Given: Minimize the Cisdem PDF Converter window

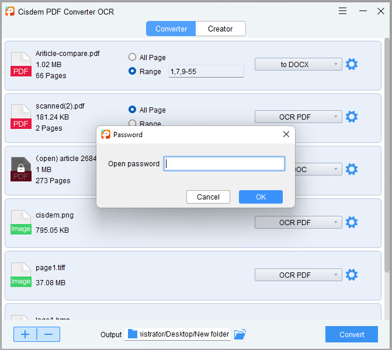Looking at the screenshot, I should [x=363, y=11].
